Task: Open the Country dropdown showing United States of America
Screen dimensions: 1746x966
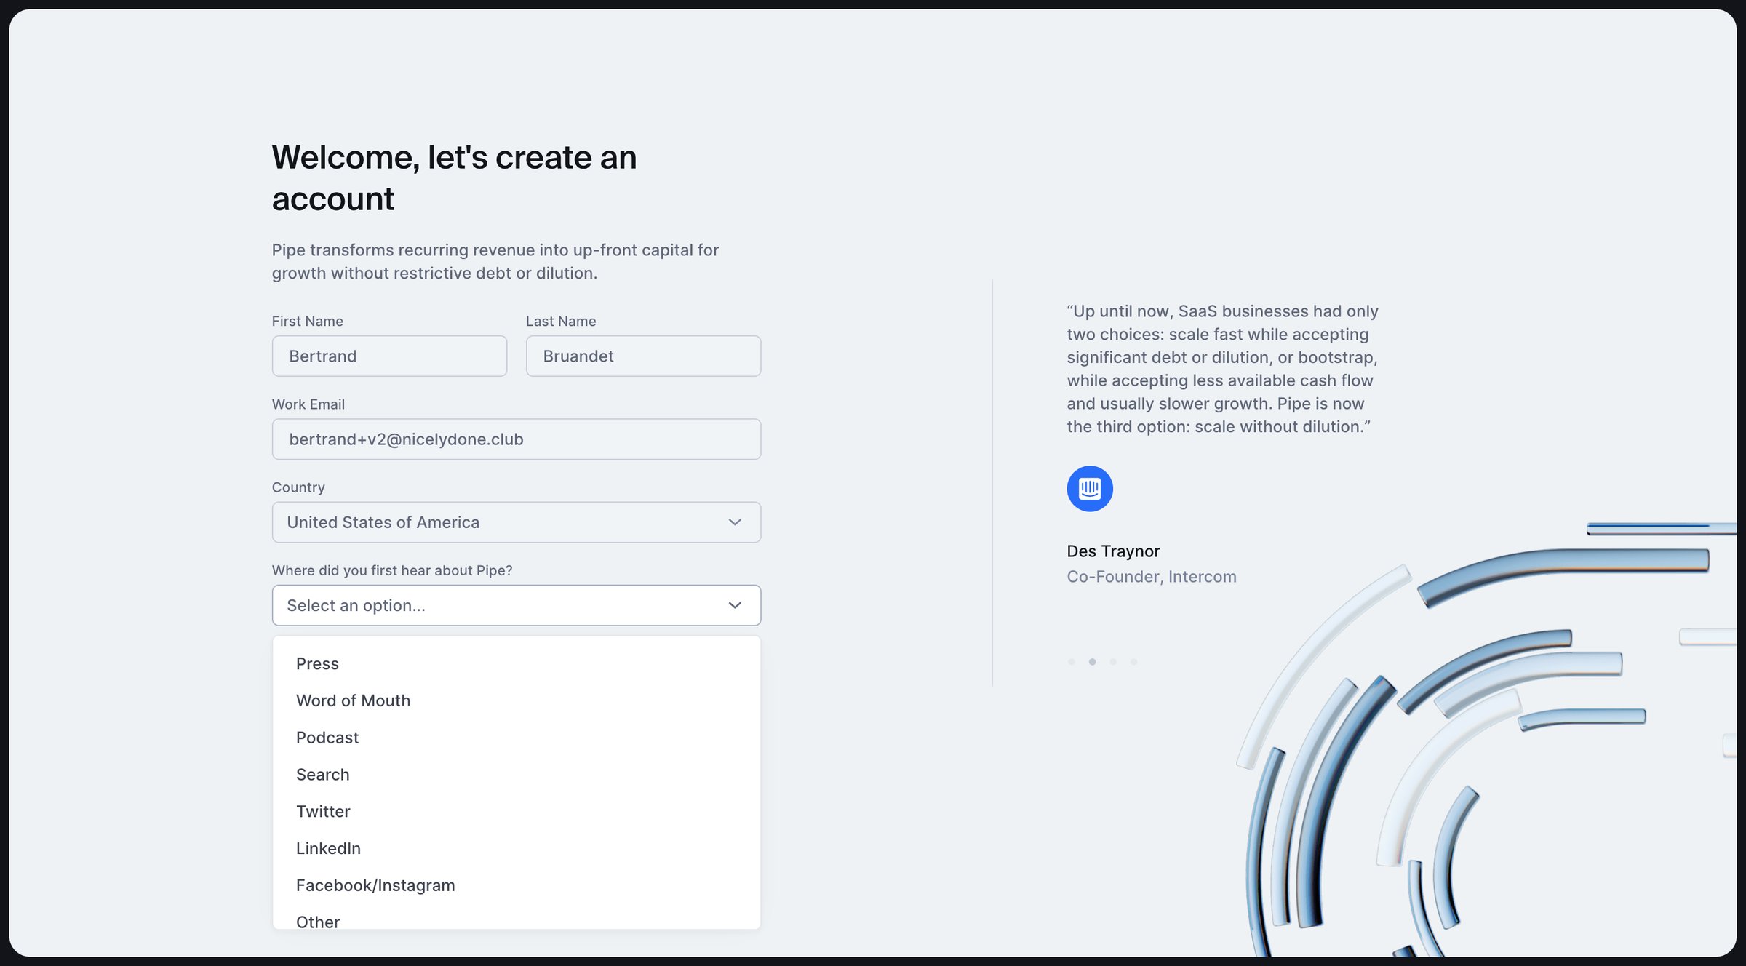Action: point(517,522)
